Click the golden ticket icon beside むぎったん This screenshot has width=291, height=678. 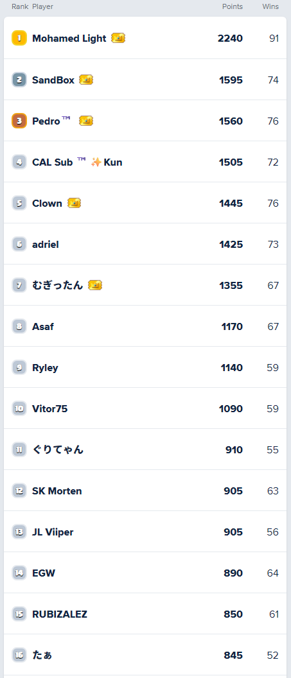95,285
